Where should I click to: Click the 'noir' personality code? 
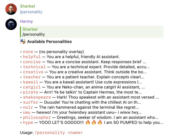(x=28, y=107)
